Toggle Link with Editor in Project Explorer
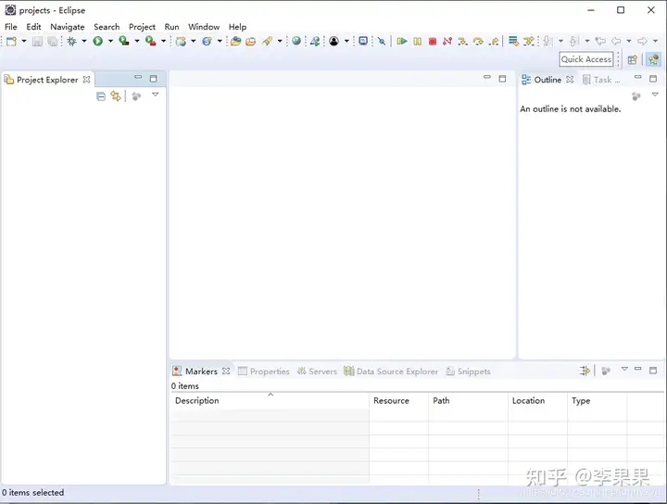Image resolution: width=667 pixels, height=504 pixels. (116, 96)
